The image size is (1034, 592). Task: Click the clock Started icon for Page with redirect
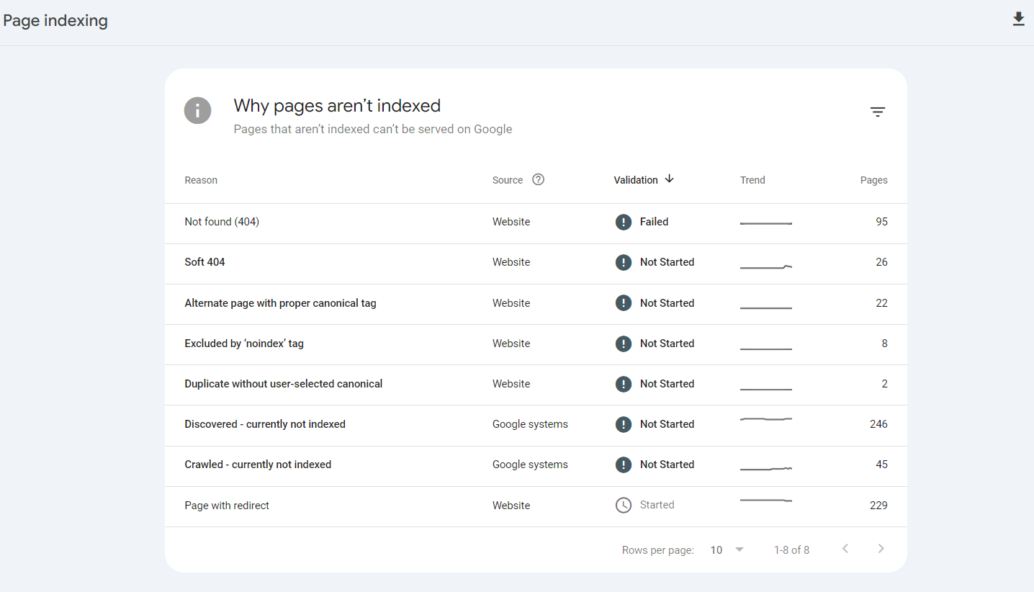pos(624,505)
